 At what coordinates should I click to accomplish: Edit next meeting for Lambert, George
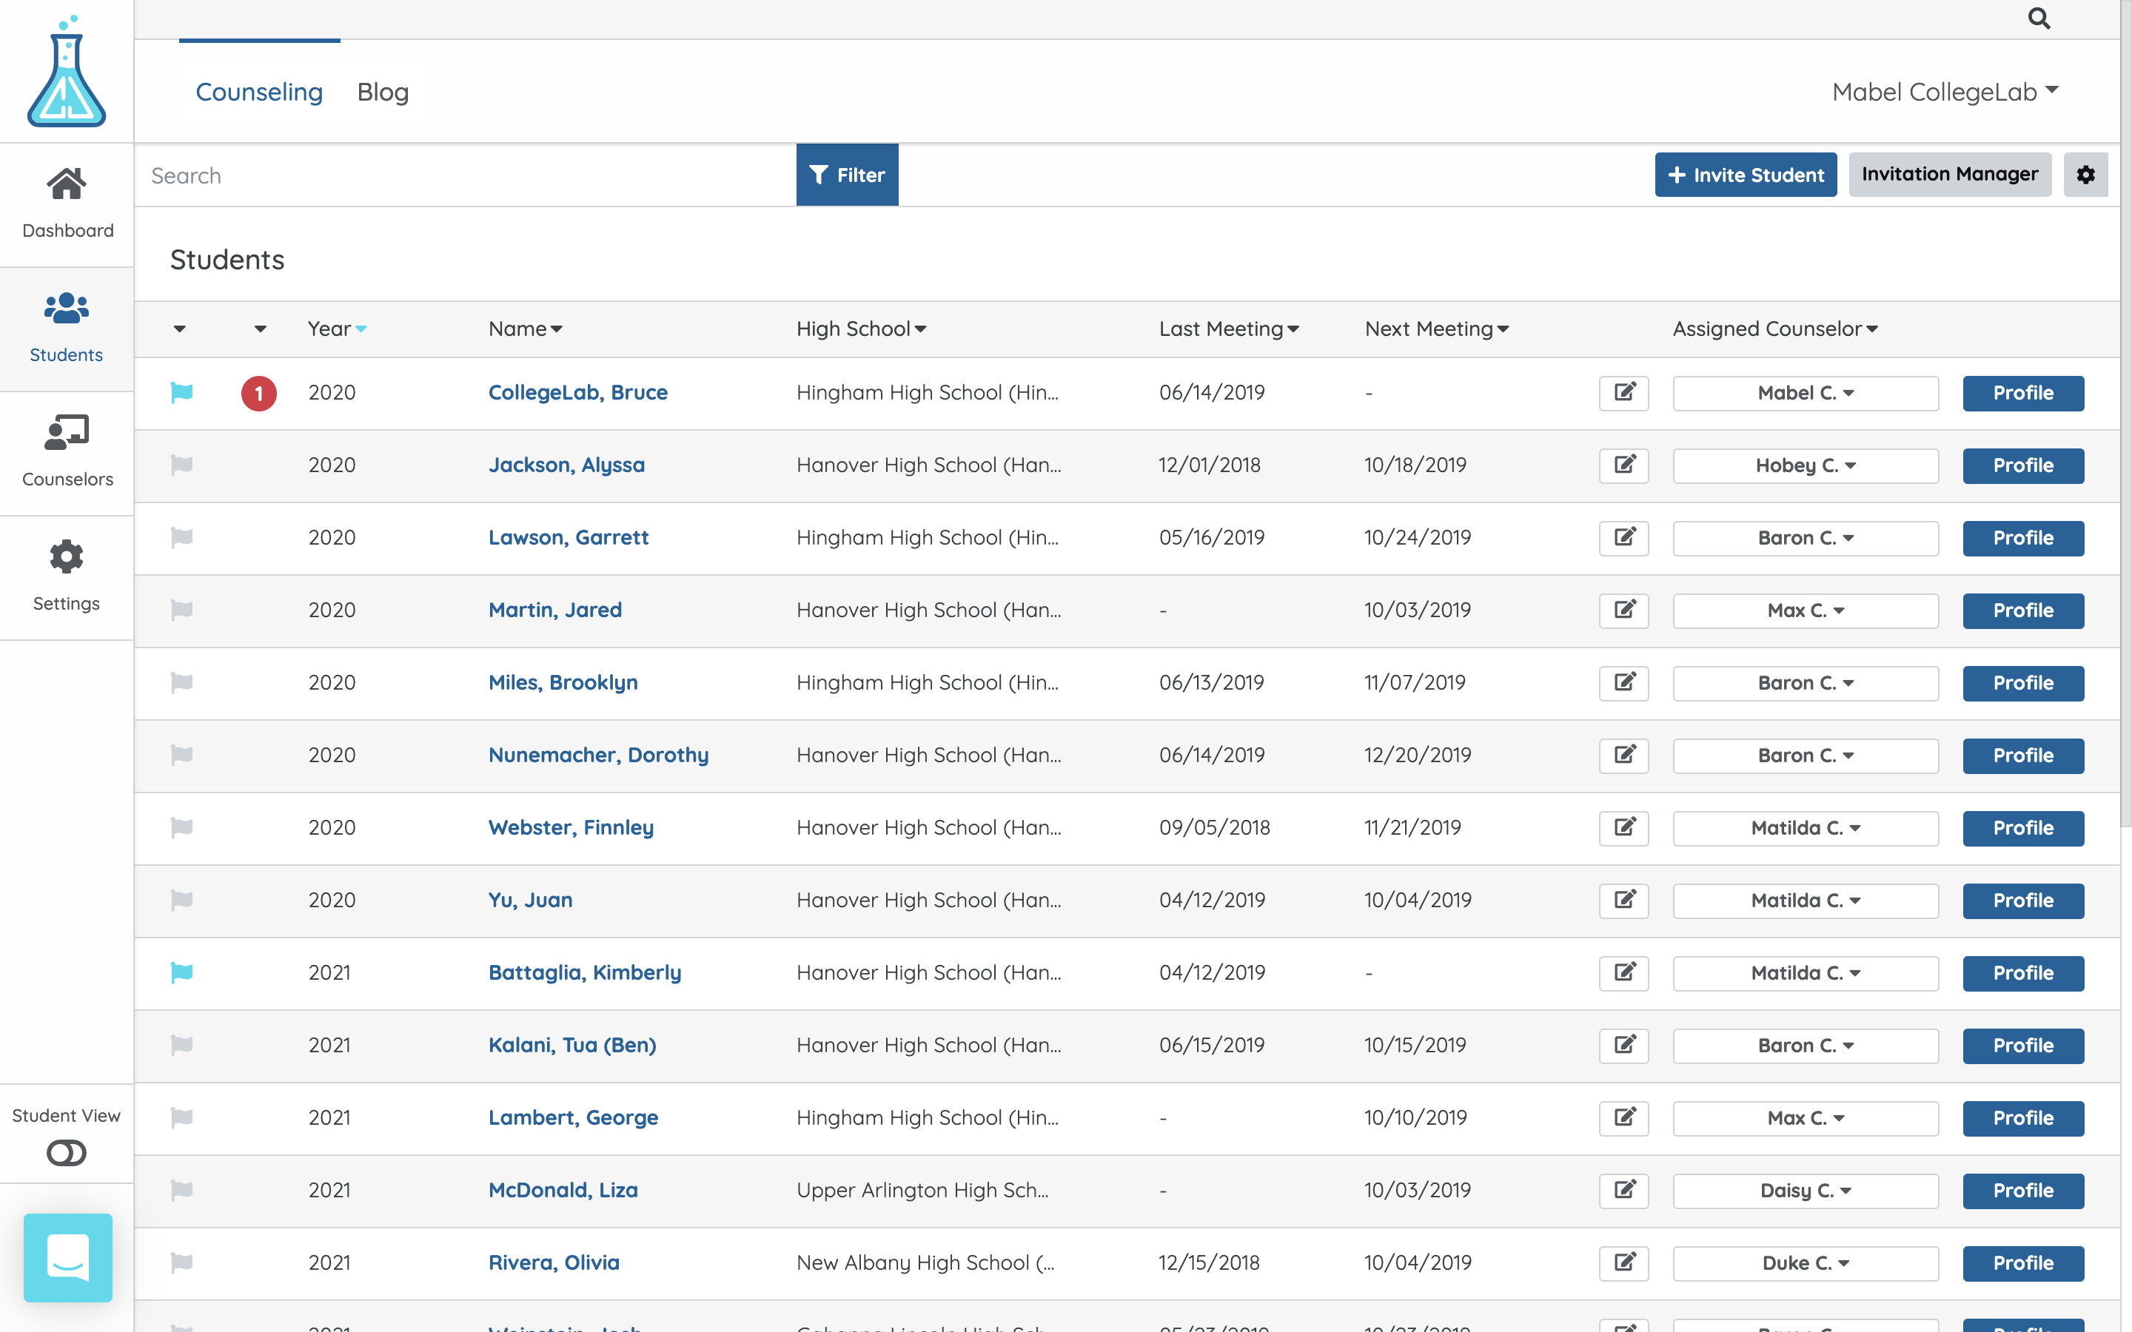[x=1623, y=1118]
